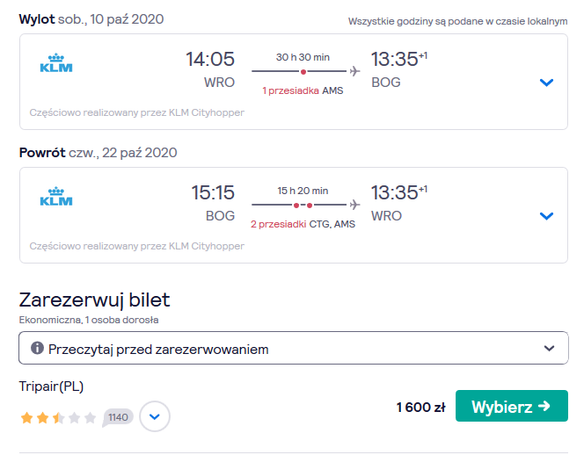Click the airplane icon on outbound route line
Viewport: 584px width, 455px height.
point(355,71)
